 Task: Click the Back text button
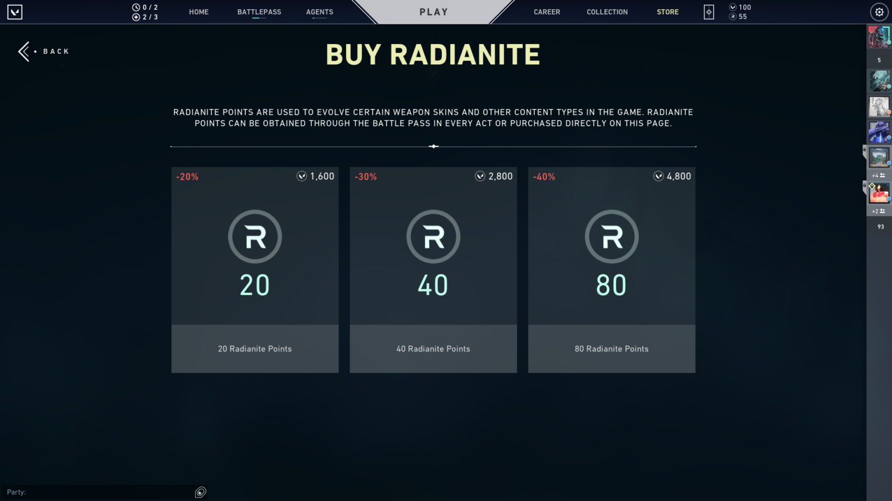[56, 52]
